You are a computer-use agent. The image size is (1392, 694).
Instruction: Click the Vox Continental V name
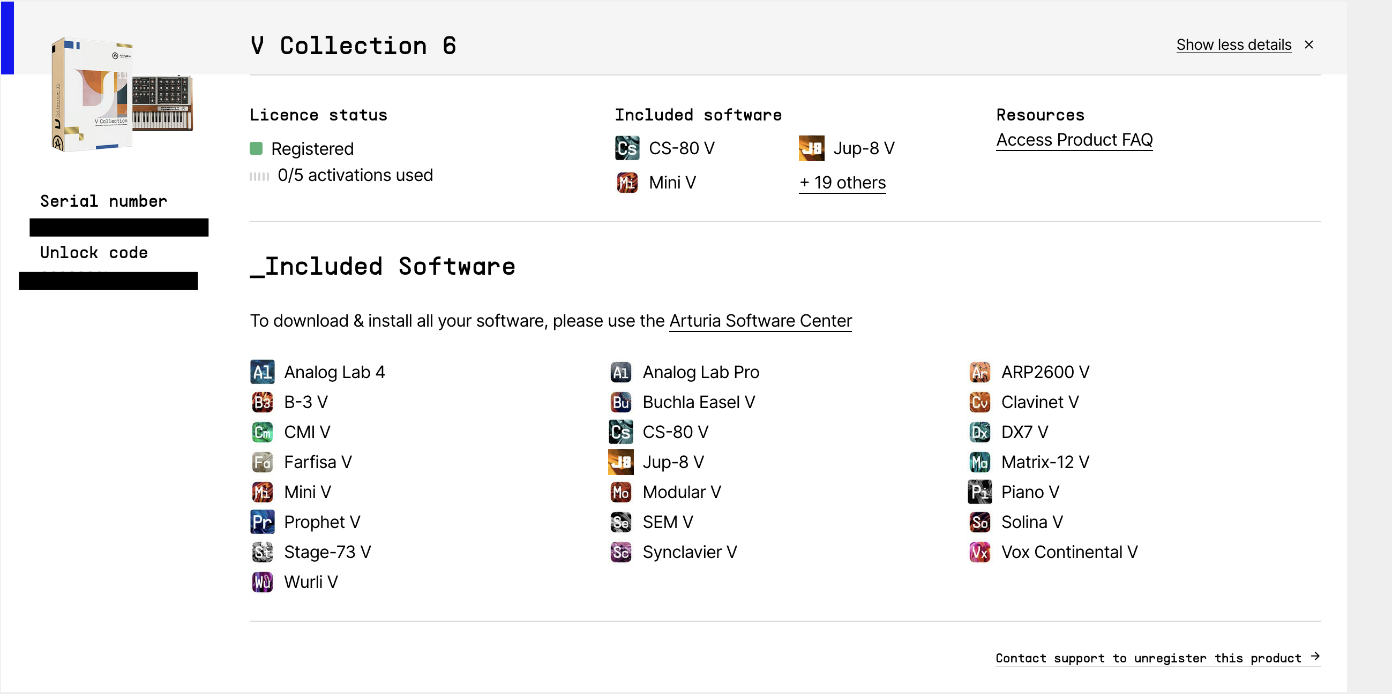click(x=1069, y=552)
